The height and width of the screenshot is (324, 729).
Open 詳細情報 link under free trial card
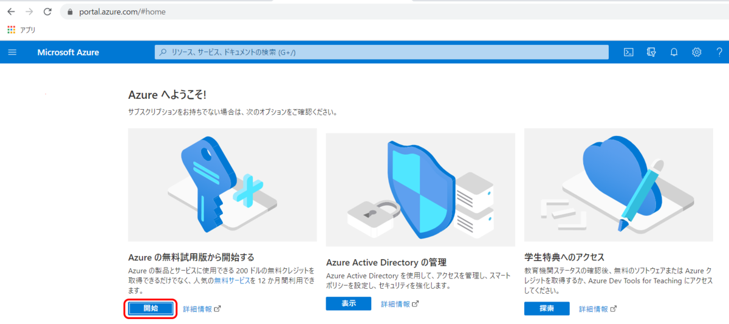[202, 309]
